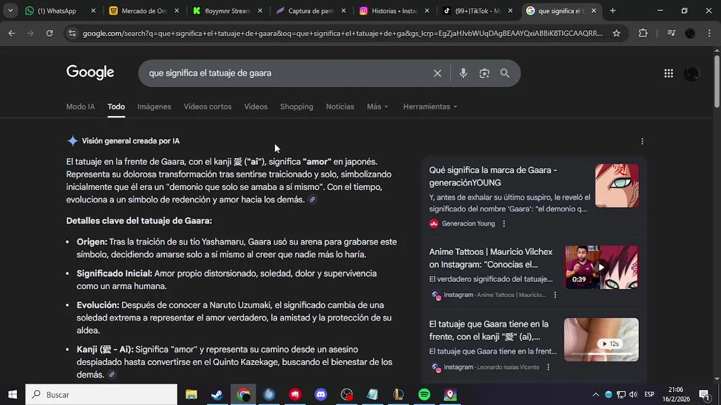This screenshot has height=405, width=721.
Task: Expand the Herramientas dropdown
Action: [x=430, y=107]
